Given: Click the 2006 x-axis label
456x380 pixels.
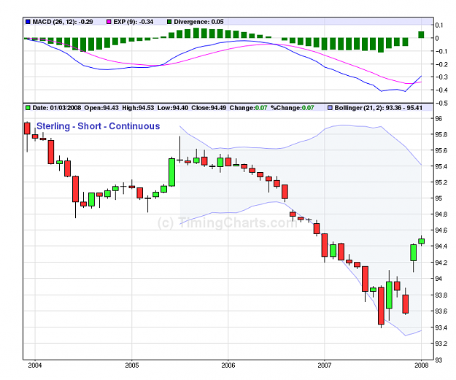Looking at the screenshot, I should click(228, 365).
